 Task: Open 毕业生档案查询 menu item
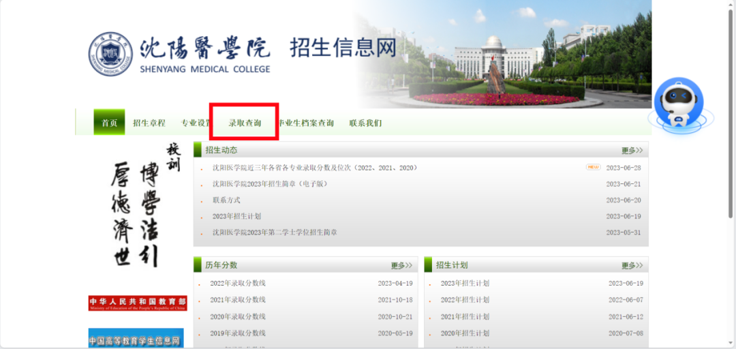click(305, 123)
